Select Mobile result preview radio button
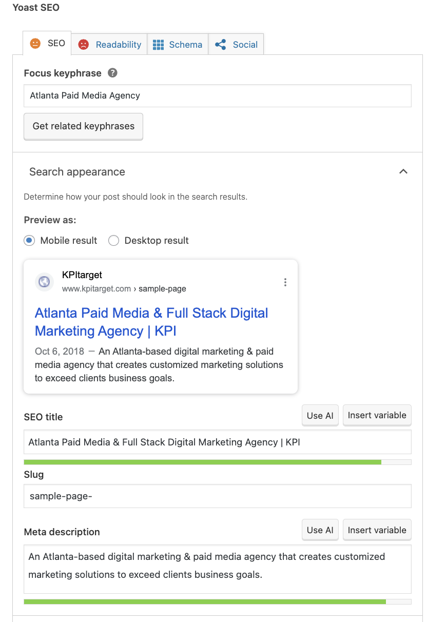427x622 pixels. click(x=29, y=240)
